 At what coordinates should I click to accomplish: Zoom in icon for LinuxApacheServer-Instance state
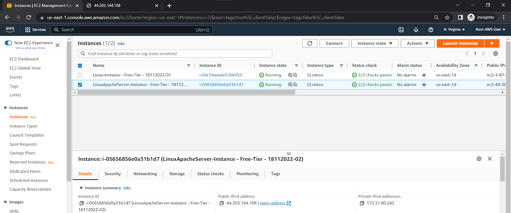click(290, 85)
